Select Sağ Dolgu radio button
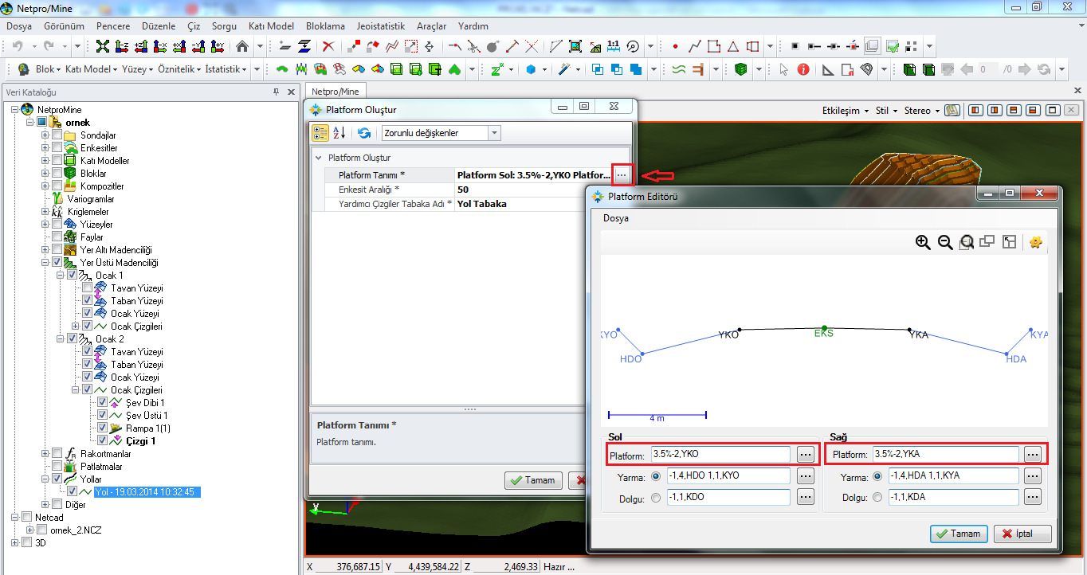 [878, 498]
